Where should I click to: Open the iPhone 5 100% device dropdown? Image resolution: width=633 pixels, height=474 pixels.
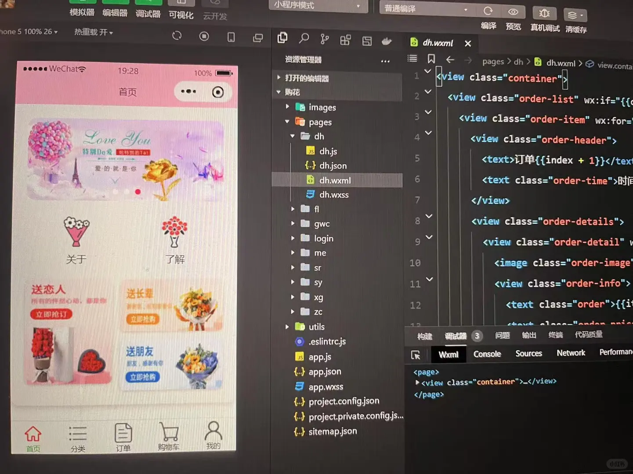point(29,32)
